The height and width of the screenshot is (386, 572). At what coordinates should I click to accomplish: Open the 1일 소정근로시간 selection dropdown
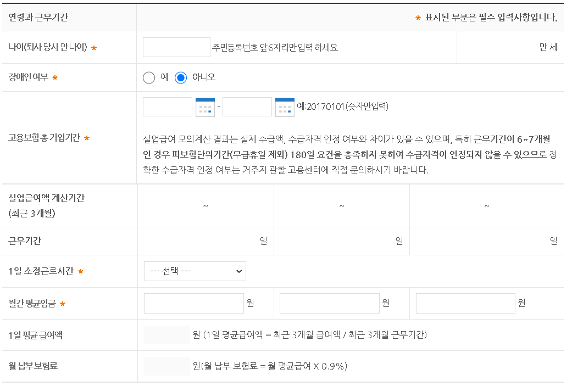click(195, 271)
